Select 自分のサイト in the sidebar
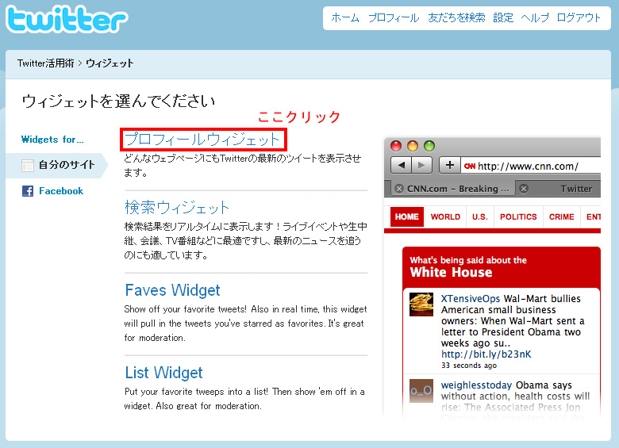This screenshot has height=448, width=619. tap(67, 165)
